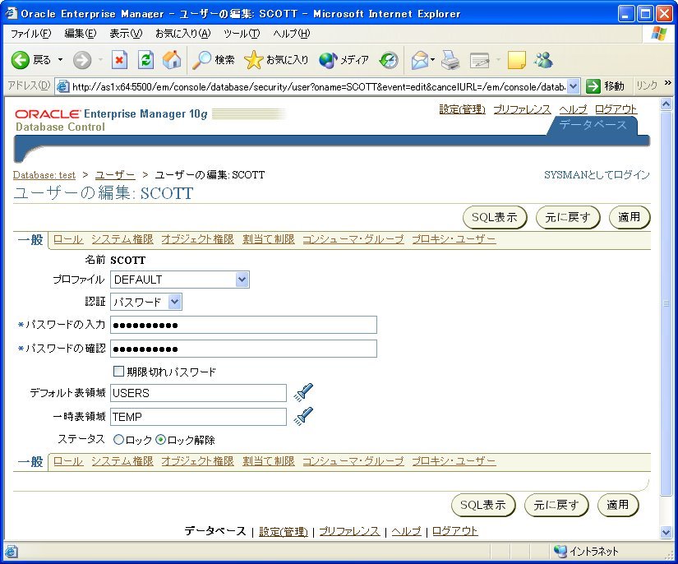The height and width of the screenshot is (564, 678).
Task: Go to the Home page icon
Action: (172, 60)
